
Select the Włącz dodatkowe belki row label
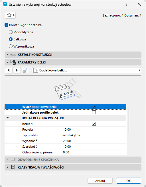coord(39,107)
